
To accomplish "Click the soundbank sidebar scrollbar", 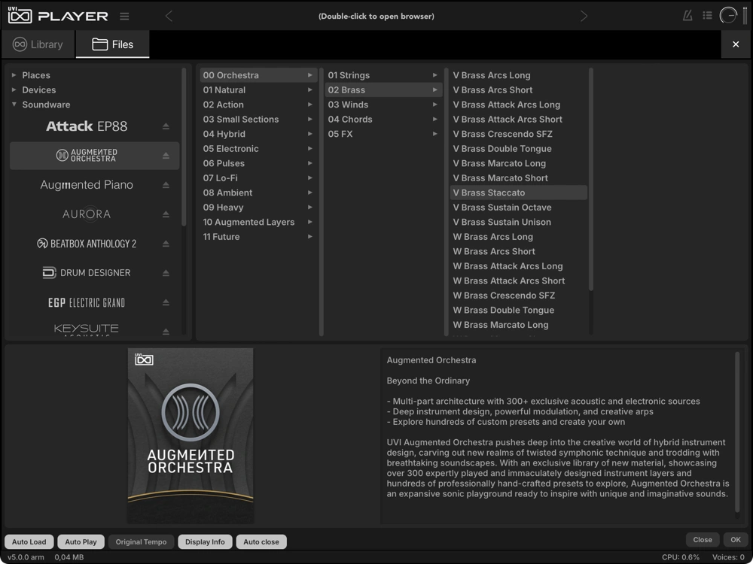I will click(184, 147).
